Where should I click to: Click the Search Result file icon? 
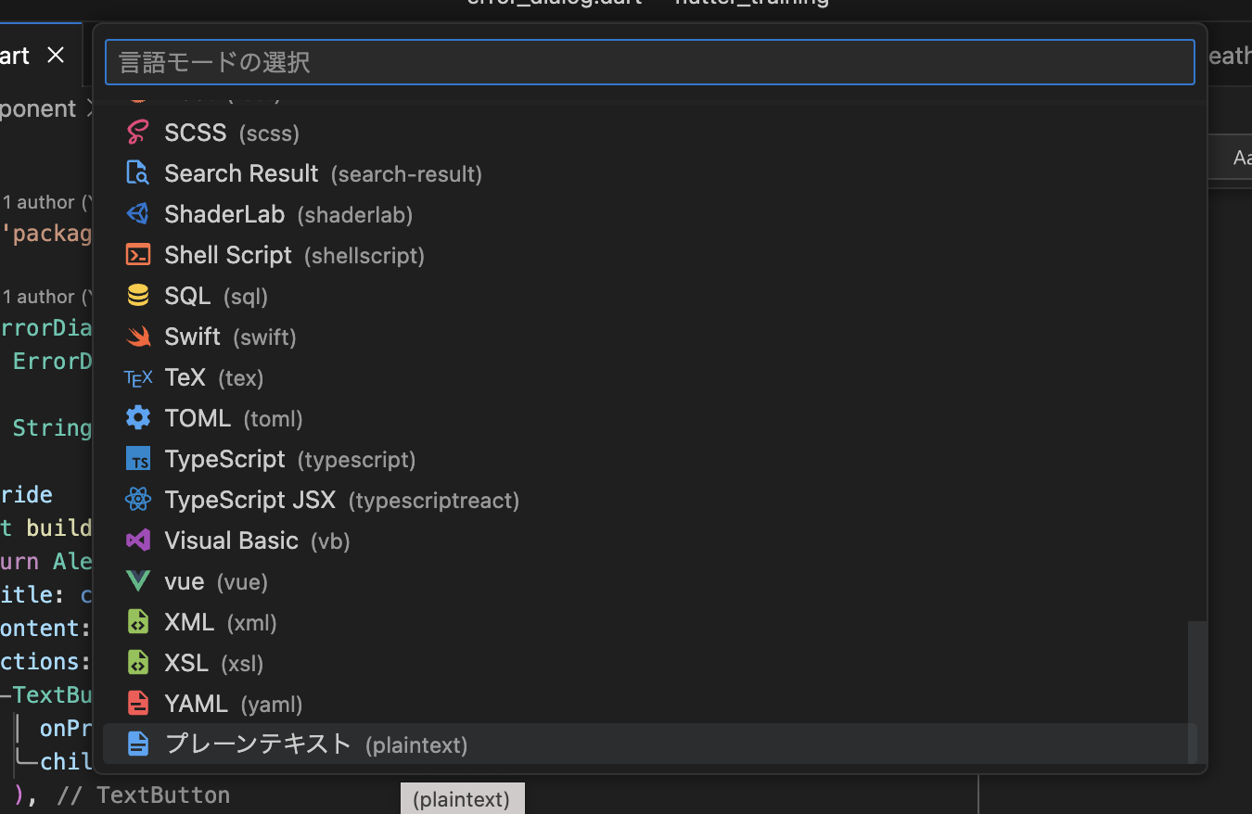point(138,173)
